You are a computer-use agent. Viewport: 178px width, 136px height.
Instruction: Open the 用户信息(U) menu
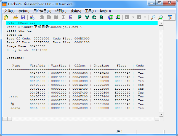point(42,11)
